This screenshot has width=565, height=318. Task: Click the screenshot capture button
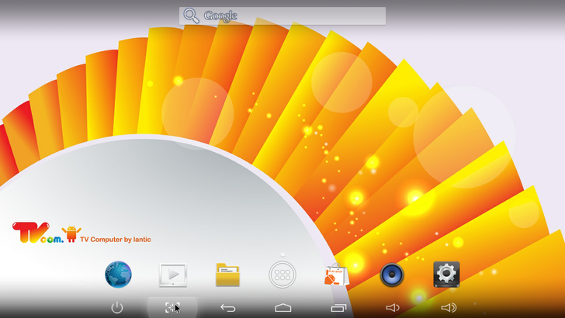tap(172, 308)
